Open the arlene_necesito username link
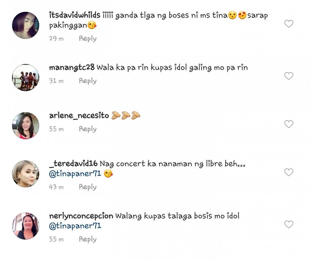 pyautogui.click(x=79, y=115)
